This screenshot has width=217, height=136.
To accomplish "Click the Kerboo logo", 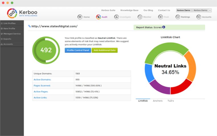I will (x=22, y=13).
